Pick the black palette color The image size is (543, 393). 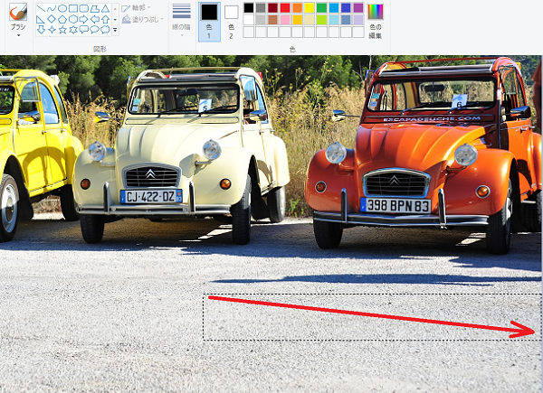[248, 7]
